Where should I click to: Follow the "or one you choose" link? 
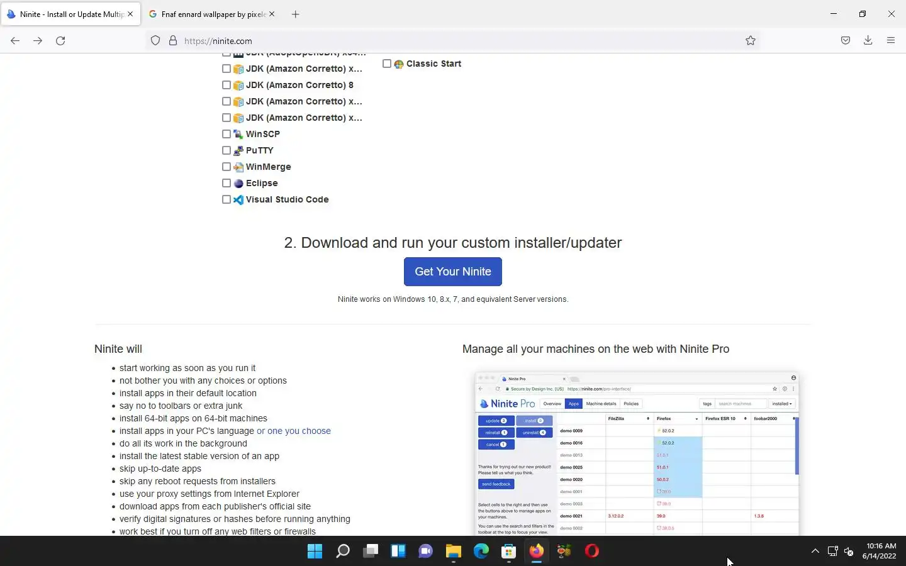click(293, 431)
